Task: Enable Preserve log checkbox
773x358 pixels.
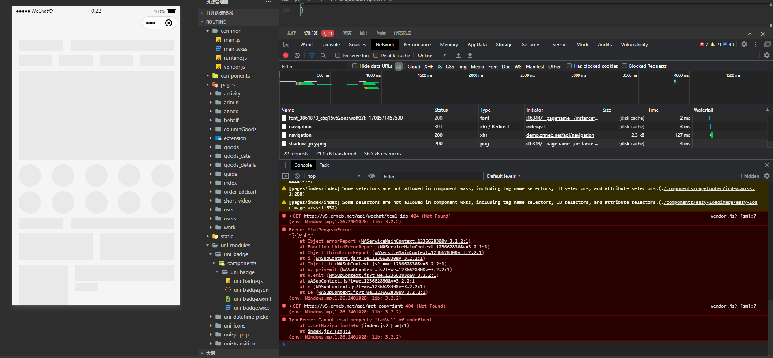Action: (x=338, y=56)
